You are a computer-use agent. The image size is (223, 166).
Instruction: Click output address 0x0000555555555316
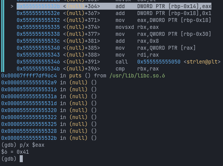pyautogui.click(x=29, y=90)
